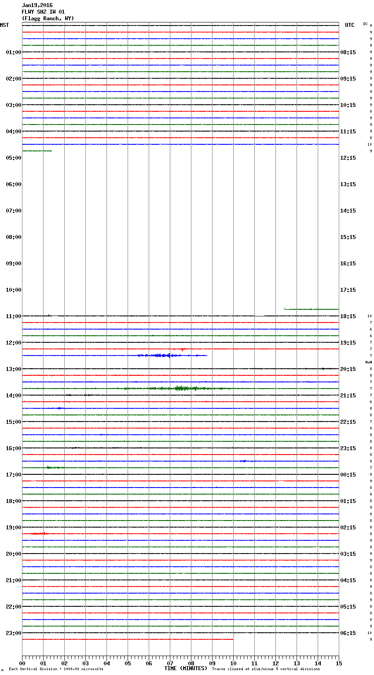
Task: Click the 06:15 UTC time label
Action: tap(348, 633)
